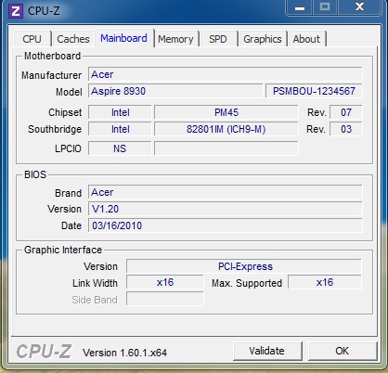388x373 pixels.
Task: Click the BIOS Brand field showing Acer
Action: (x=225, y=192)
